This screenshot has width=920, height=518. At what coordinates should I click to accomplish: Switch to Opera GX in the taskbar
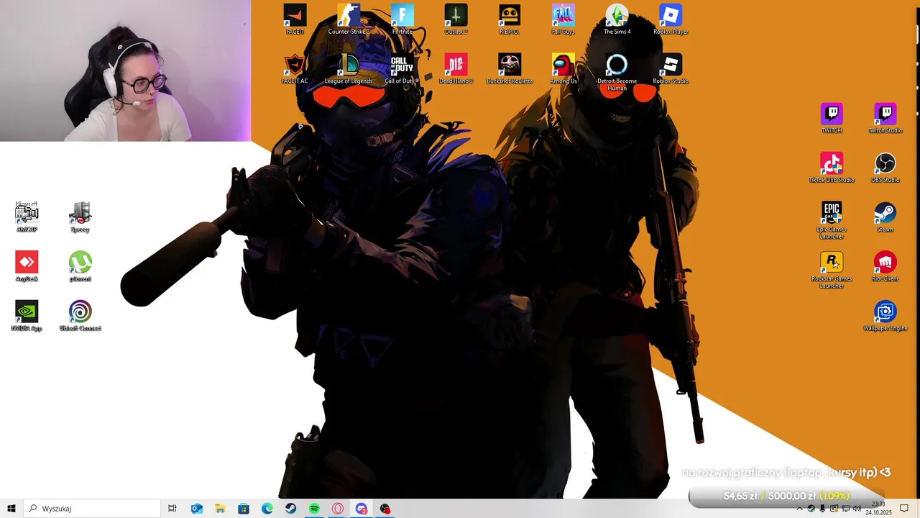click(338, 509)
